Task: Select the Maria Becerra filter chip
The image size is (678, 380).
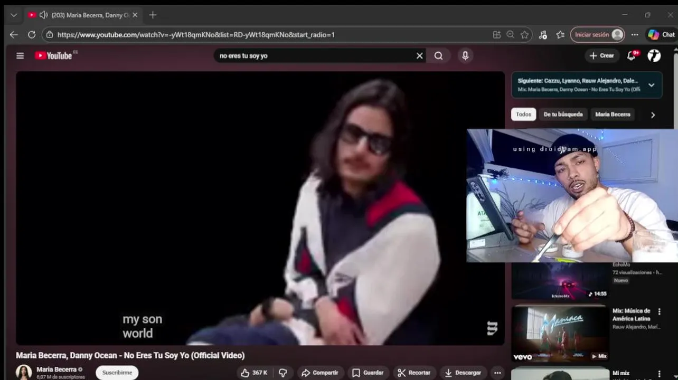Action: click(613, 115)
